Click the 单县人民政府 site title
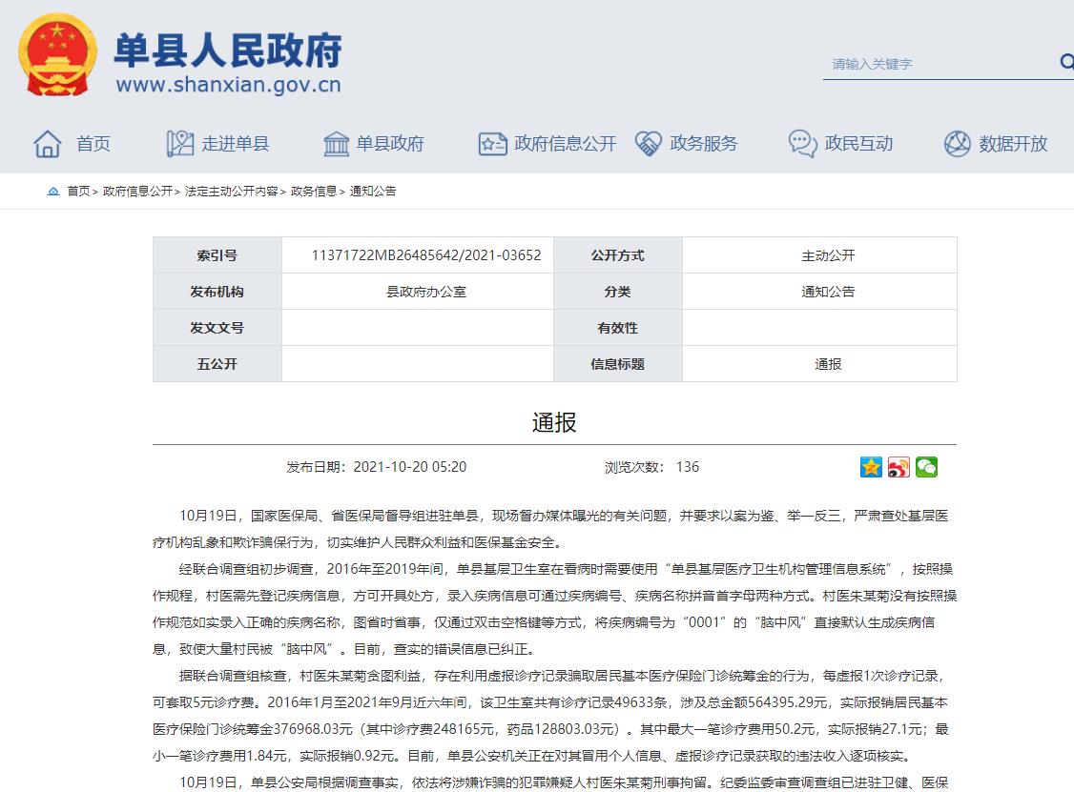1074x792 pixels. tap(227, 51)
